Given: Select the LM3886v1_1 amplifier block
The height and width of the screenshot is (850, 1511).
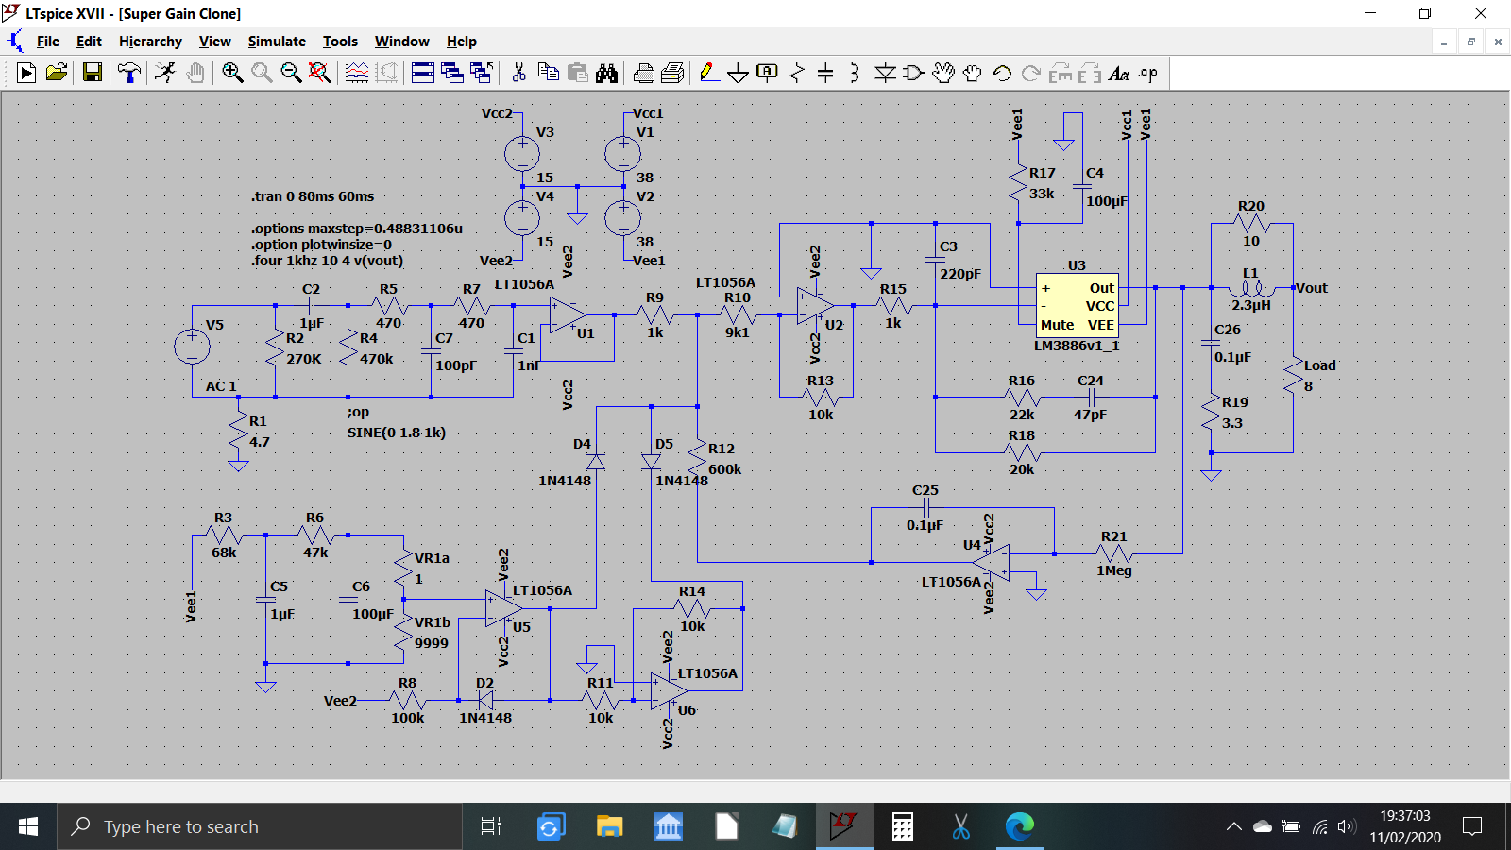Looking at the screenshot, I should (x=1077, y=306).
